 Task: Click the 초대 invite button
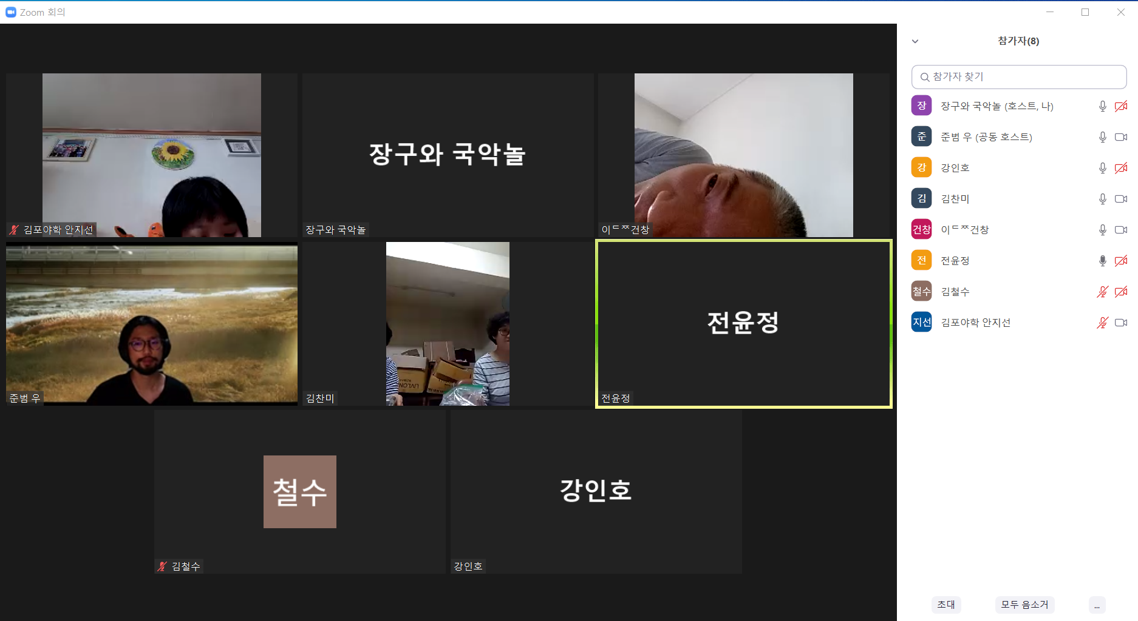[x=946, y=605]
